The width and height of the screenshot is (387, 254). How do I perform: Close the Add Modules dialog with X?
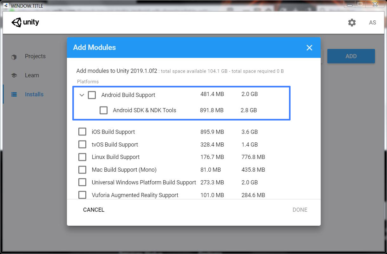click(x=309, y=48)
